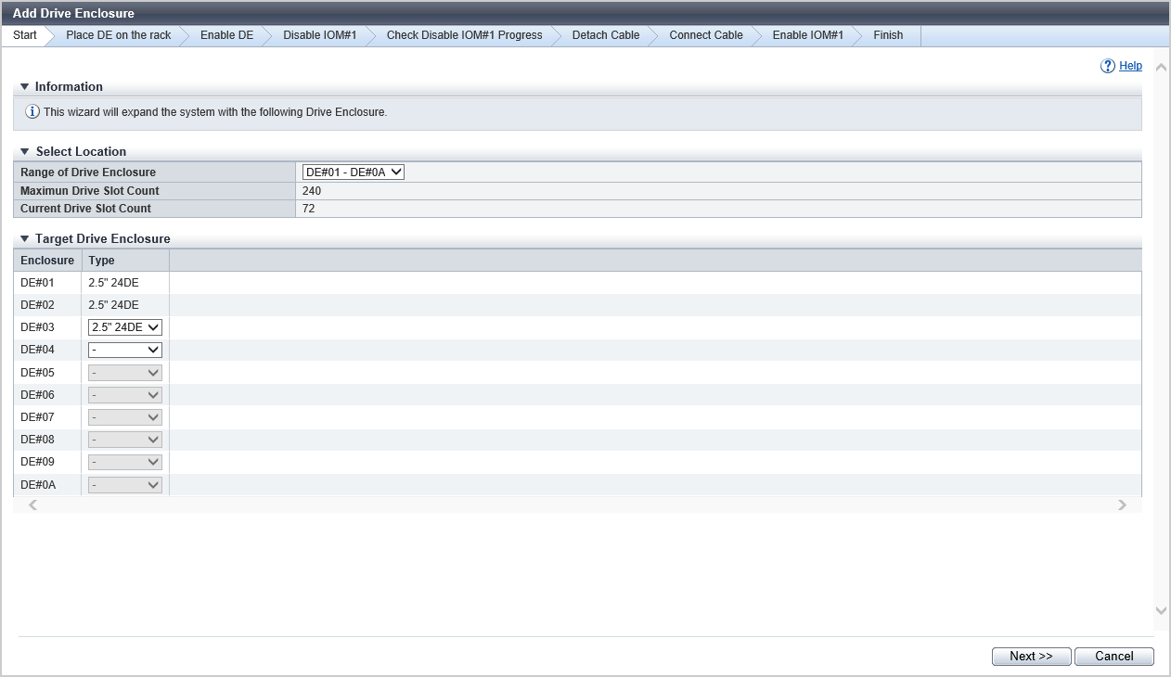Open the DE#03 type dropdown

(125, 327)
